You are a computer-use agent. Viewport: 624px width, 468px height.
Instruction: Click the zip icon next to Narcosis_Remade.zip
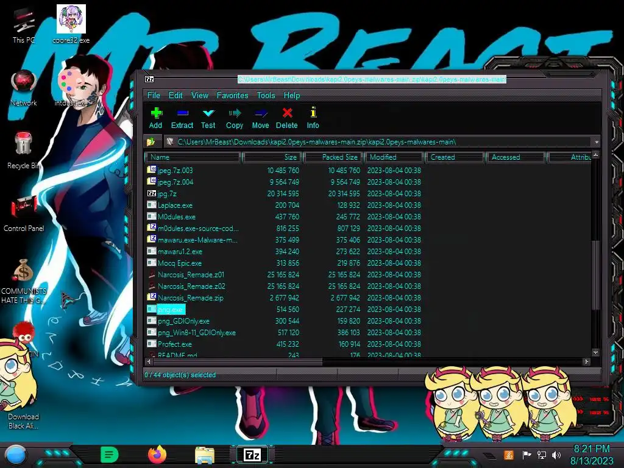(x=151, y=297)
